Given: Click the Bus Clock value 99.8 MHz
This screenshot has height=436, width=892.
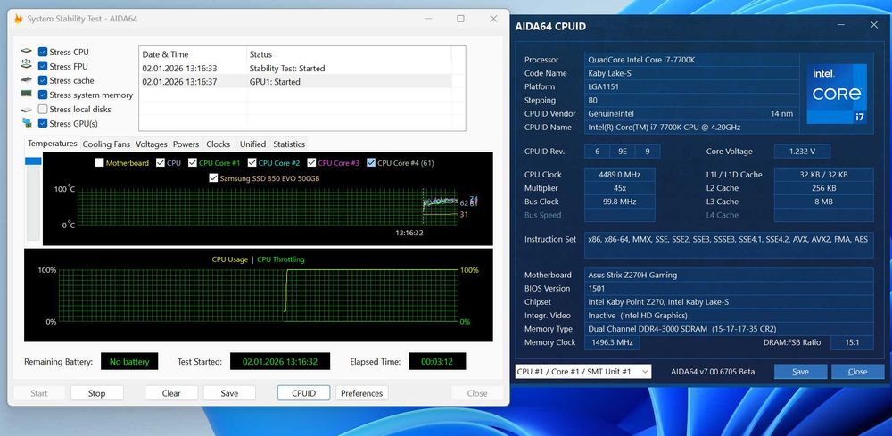Looking at the screenshot, I should [x=620, y=202].
